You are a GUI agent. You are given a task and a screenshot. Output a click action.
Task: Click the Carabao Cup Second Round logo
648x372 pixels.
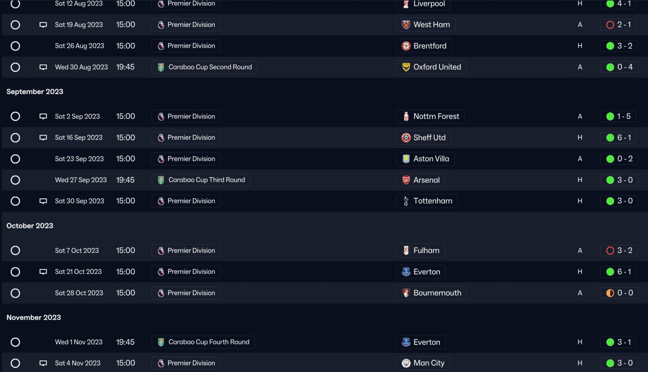tap(161, 67)
